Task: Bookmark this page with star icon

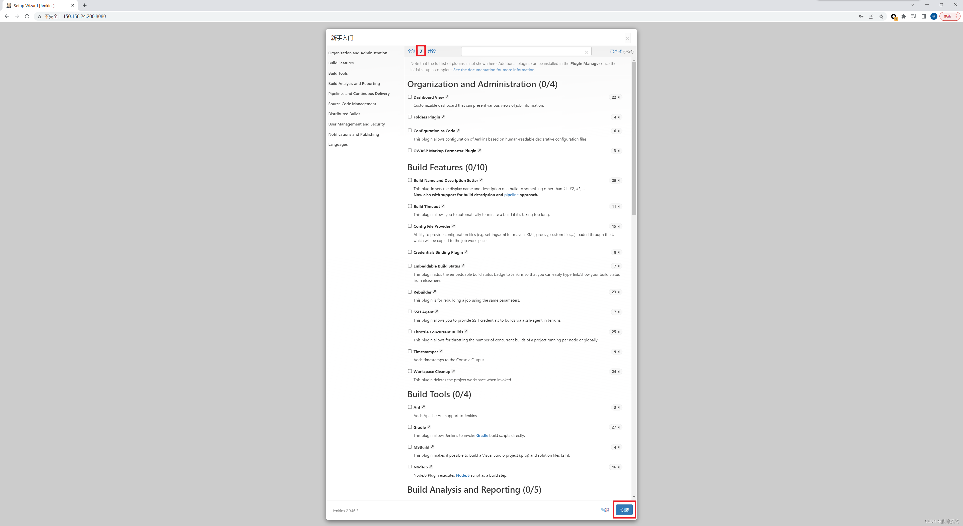Action: [881, 16]
